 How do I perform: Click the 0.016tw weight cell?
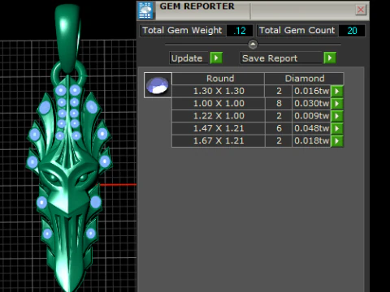[311, 91]
